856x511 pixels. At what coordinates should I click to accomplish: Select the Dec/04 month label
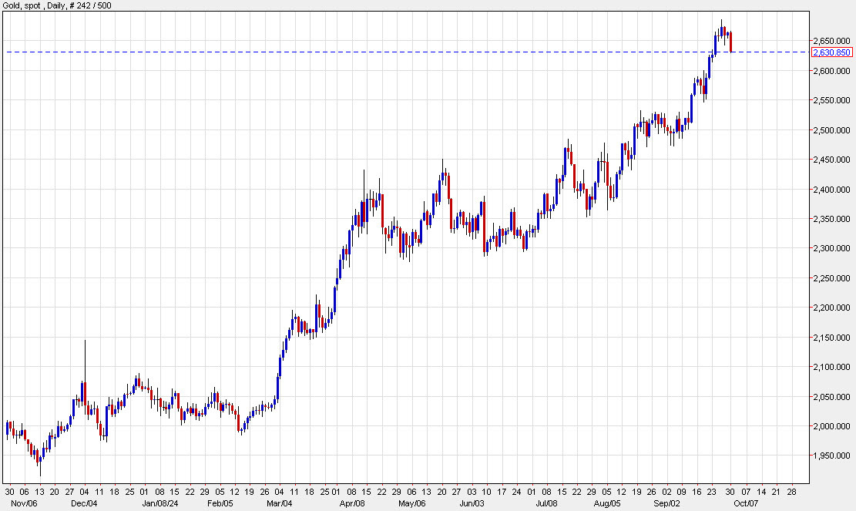(x=84, y=503)
